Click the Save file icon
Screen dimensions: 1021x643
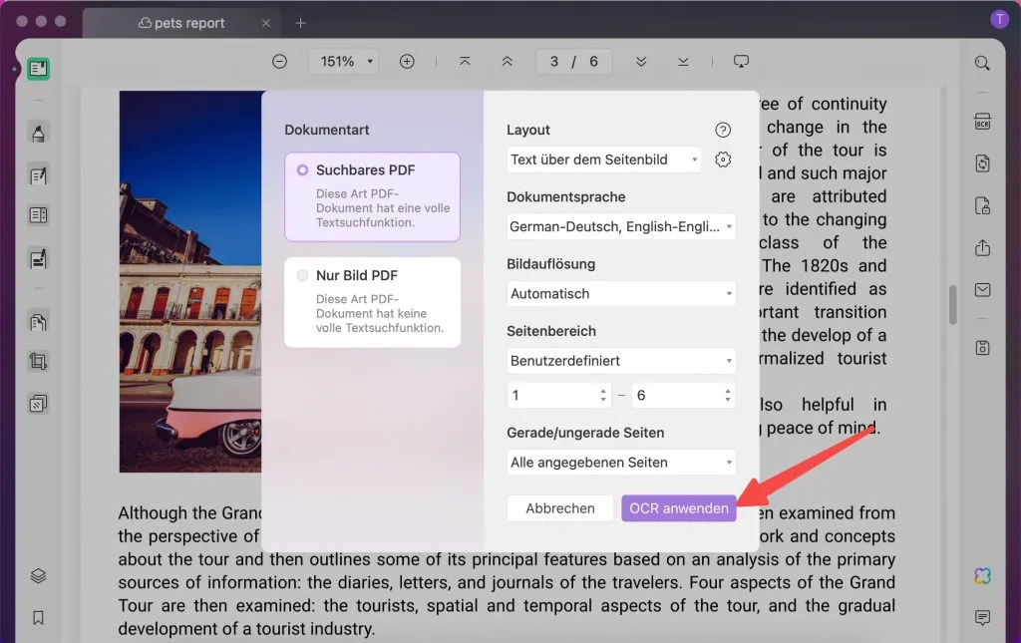(x=982, y=348)
